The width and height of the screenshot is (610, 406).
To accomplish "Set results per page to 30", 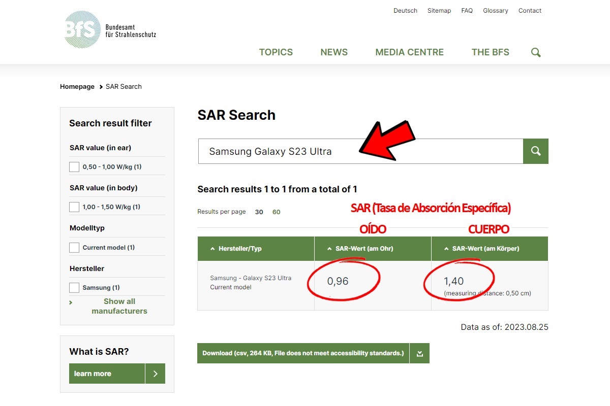I will 259,212.
